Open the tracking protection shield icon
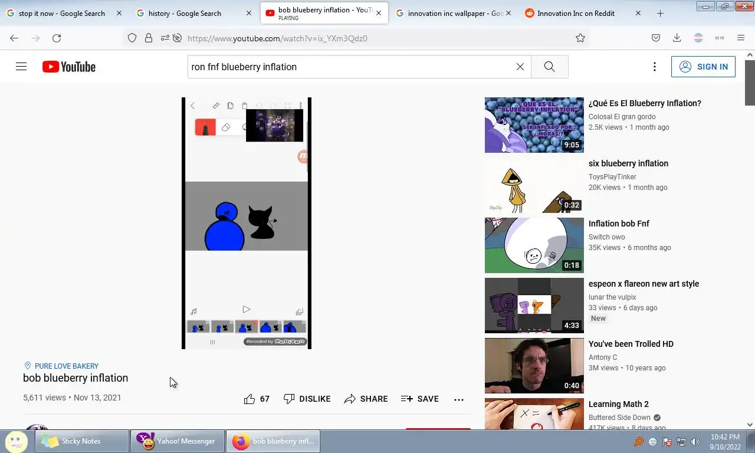Screen dimensions: 755x453 pyautogui.click(x=132, y=38)
